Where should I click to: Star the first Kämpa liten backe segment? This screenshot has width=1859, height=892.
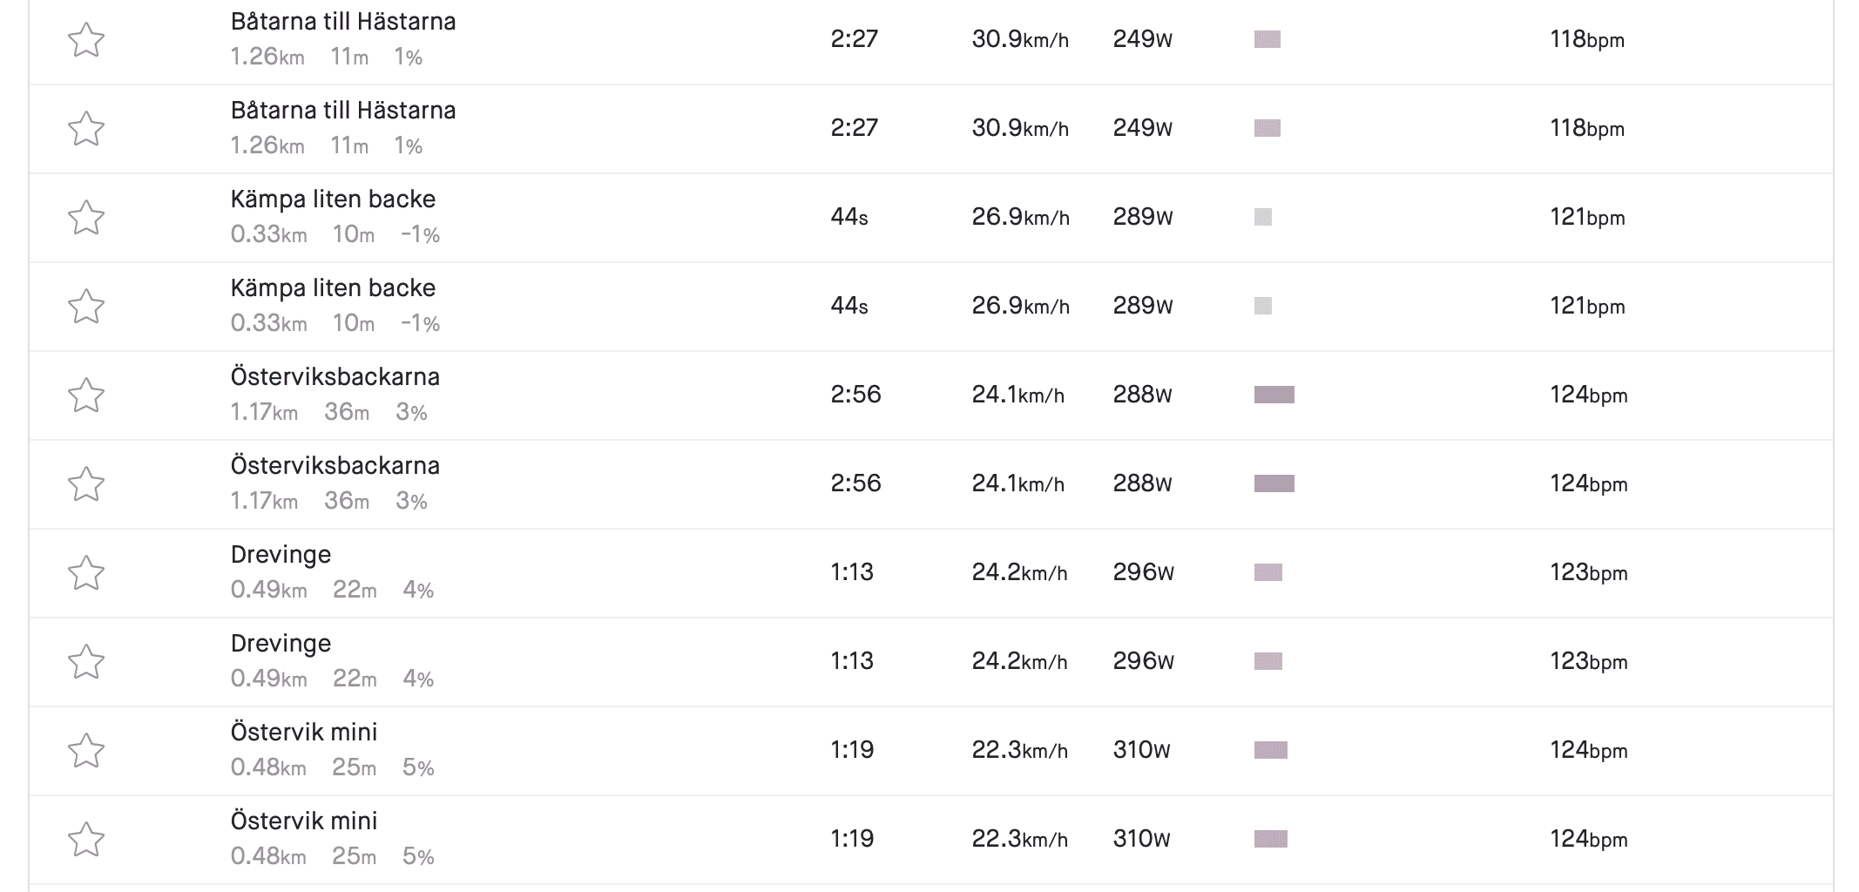click(x=86, y=218)
